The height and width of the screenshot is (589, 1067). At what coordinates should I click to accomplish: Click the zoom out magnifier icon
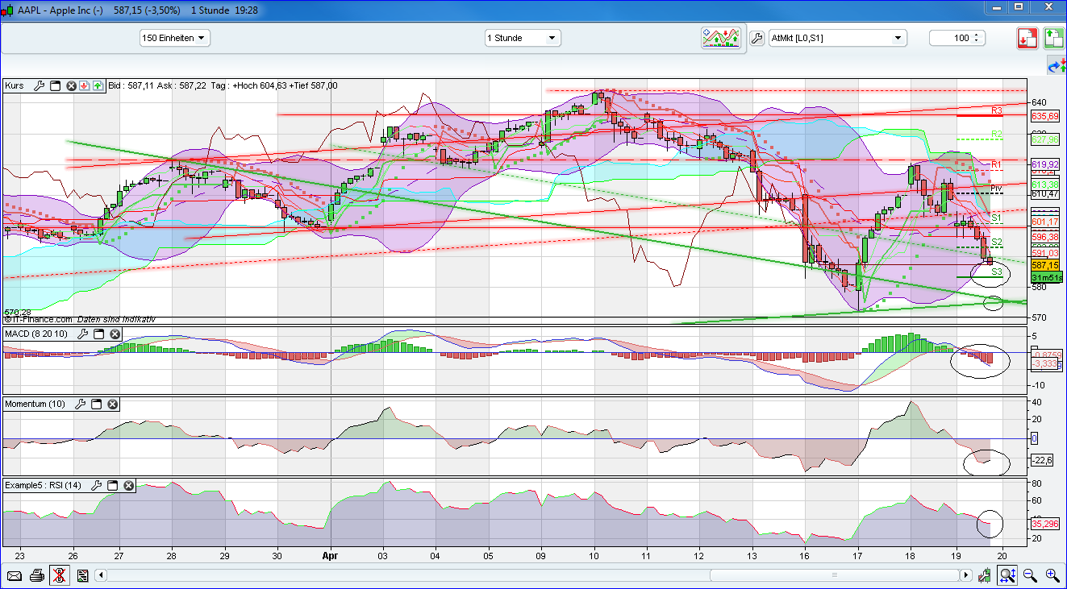tap(1030, 575)
